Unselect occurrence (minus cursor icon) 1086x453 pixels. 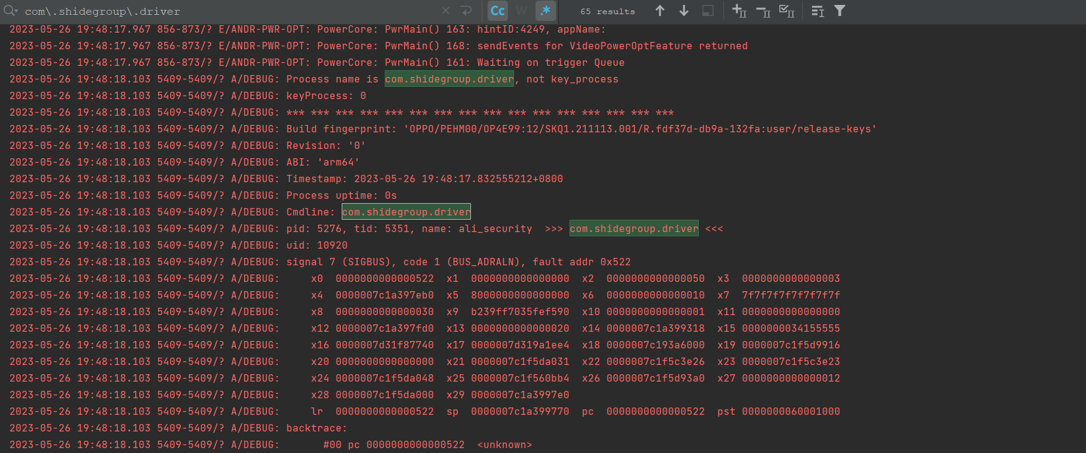[x=763, y=11]
